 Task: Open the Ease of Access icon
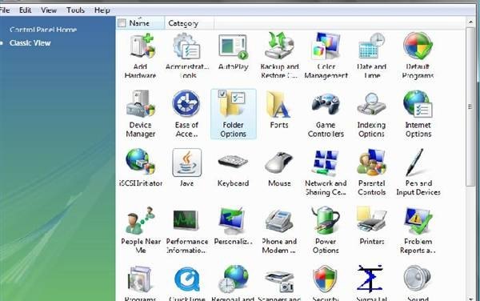186,104
